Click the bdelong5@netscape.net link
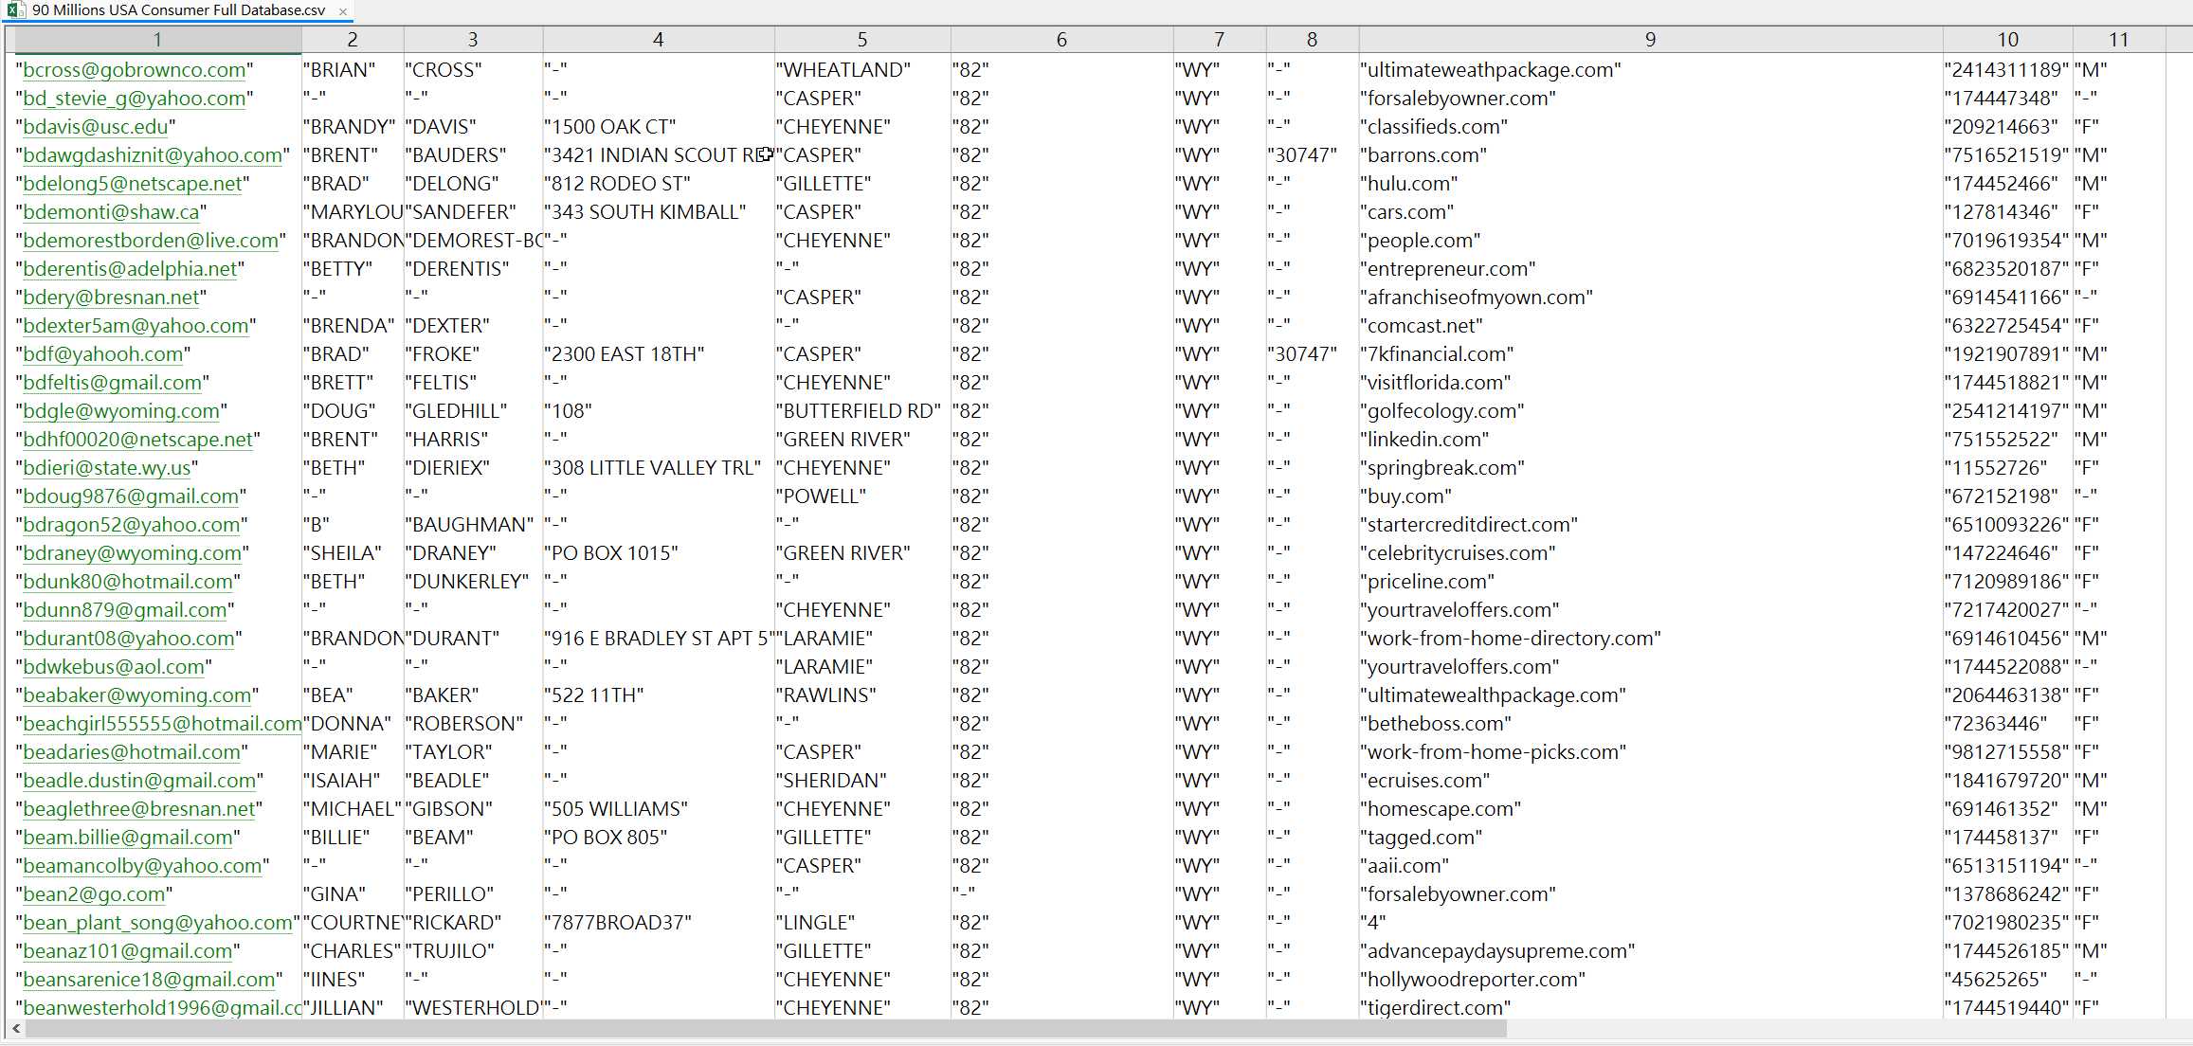Image resolution: width=2193 pixels, height=1046 pixels. tap(133, 184)
